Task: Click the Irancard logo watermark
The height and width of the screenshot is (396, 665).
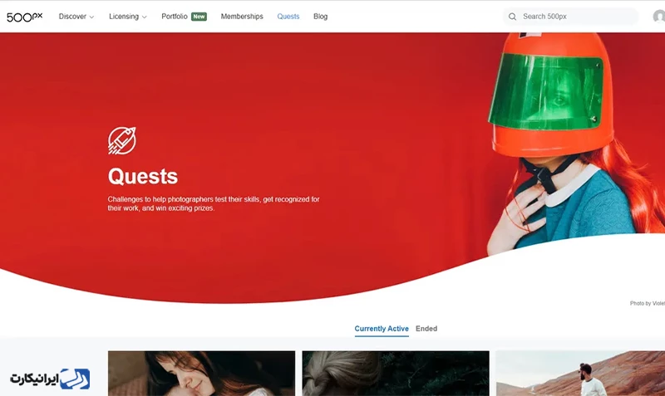Action: (50, 379)
